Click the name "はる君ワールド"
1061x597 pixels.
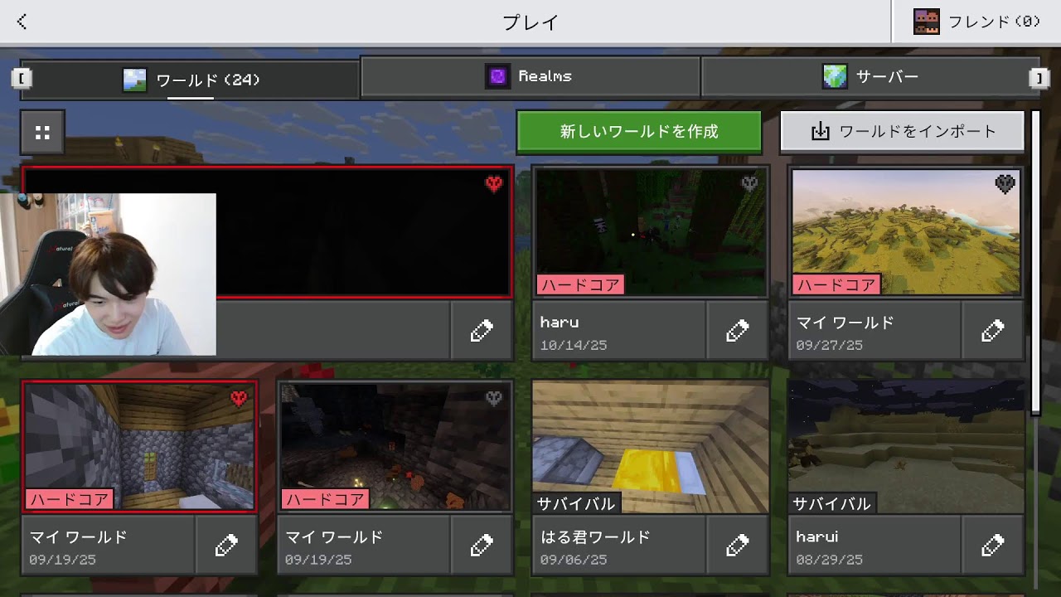coord(596,536)
